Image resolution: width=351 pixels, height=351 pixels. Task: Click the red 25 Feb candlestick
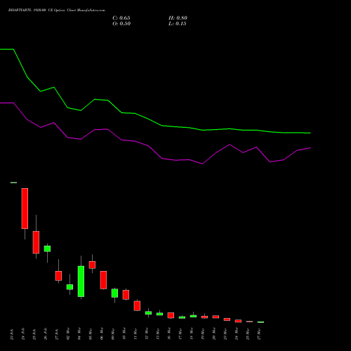(x=36, y=242)
